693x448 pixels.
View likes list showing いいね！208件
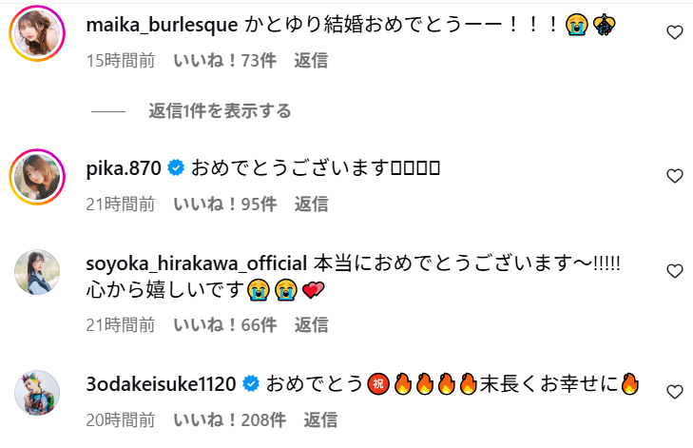click(229, 420)
